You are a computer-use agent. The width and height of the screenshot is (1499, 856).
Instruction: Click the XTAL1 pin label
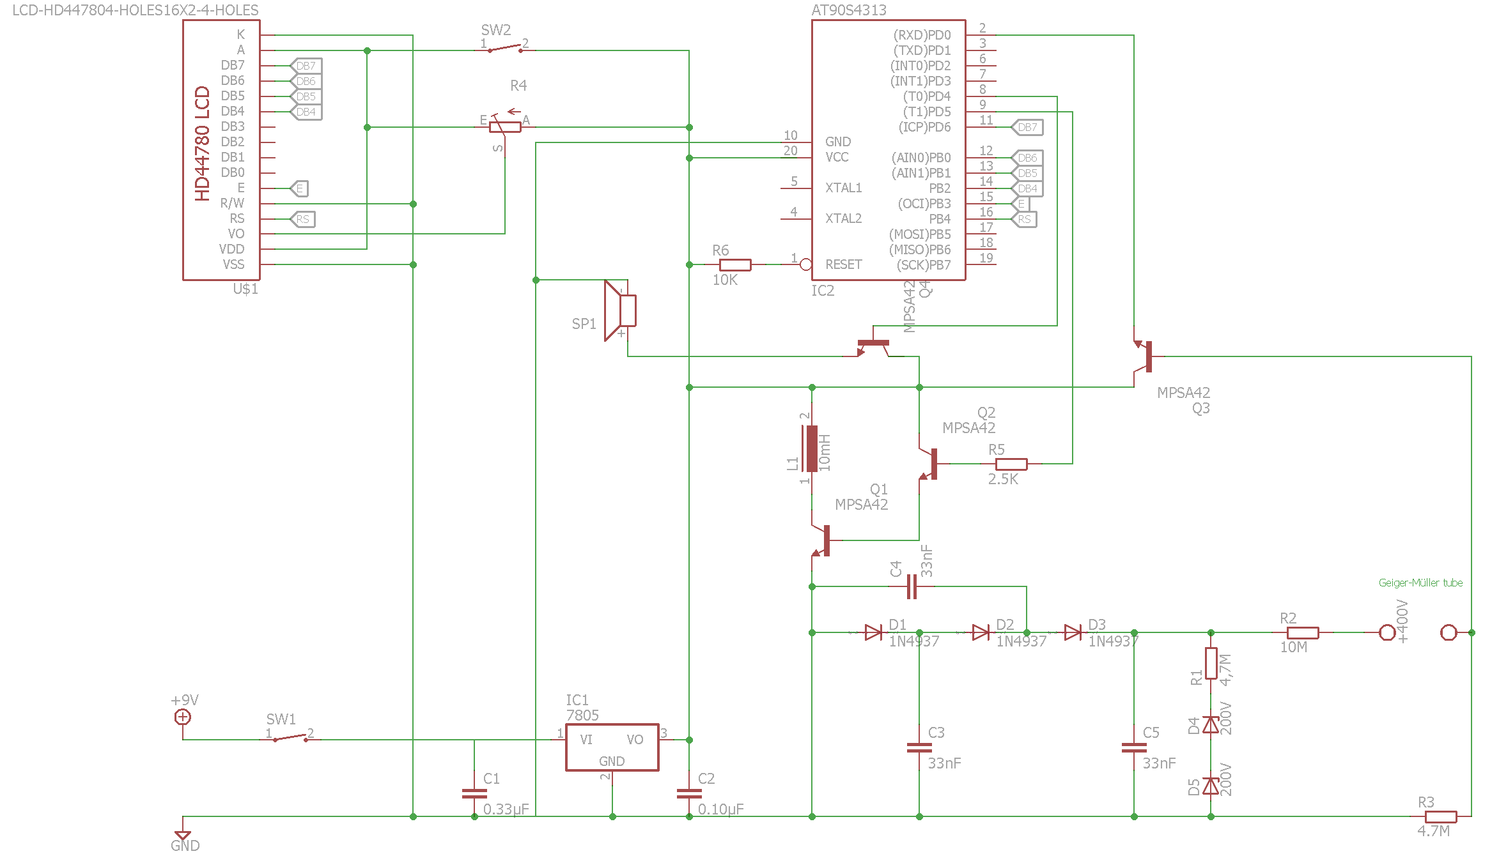pyautogui.click(x=844, y=188)
